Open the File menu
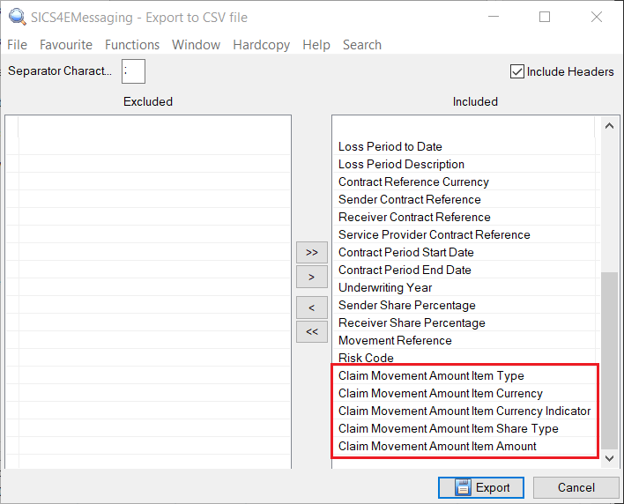This screenshot has height=504, width=624. (17, 45)
